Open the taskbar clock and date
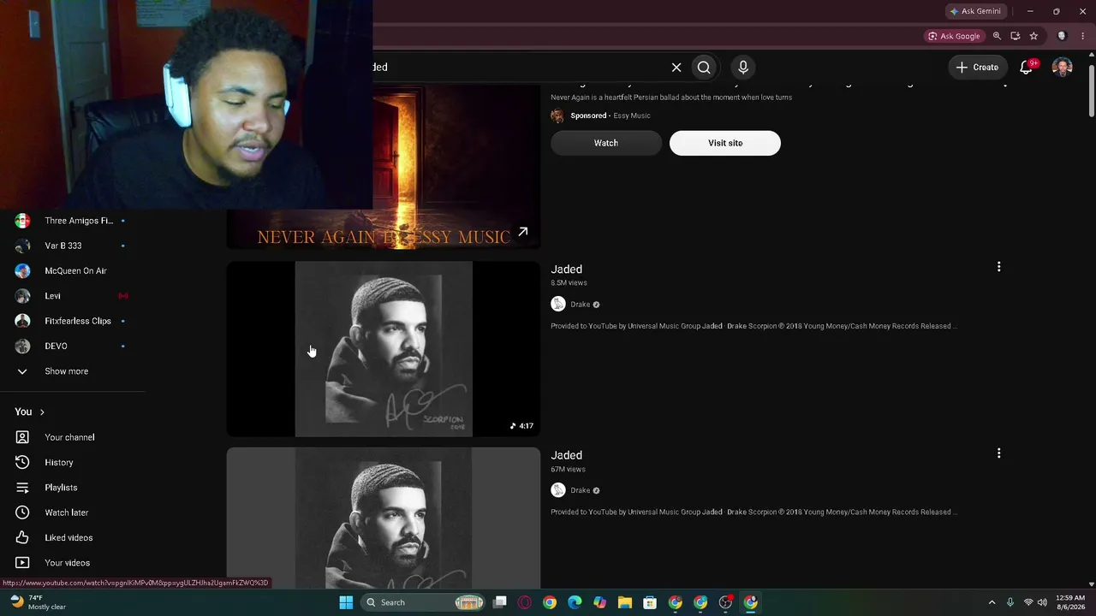This screenshot has width=1096, height=616. (x=1070, y=602)
